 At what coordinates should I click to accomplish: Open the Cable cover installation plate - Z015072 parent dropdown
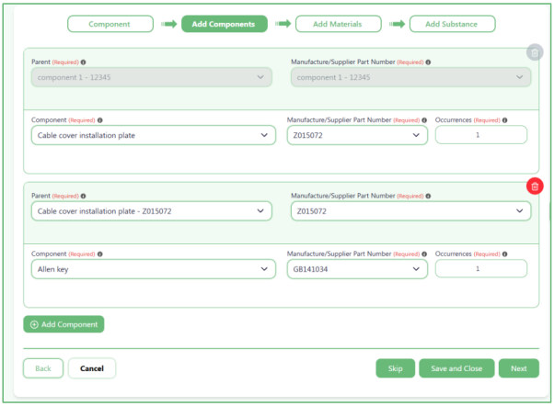[x=152, y=211]
